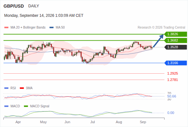Click the 1.3166 blue pivot label
188x127 pixels.
tap(176, 63)
